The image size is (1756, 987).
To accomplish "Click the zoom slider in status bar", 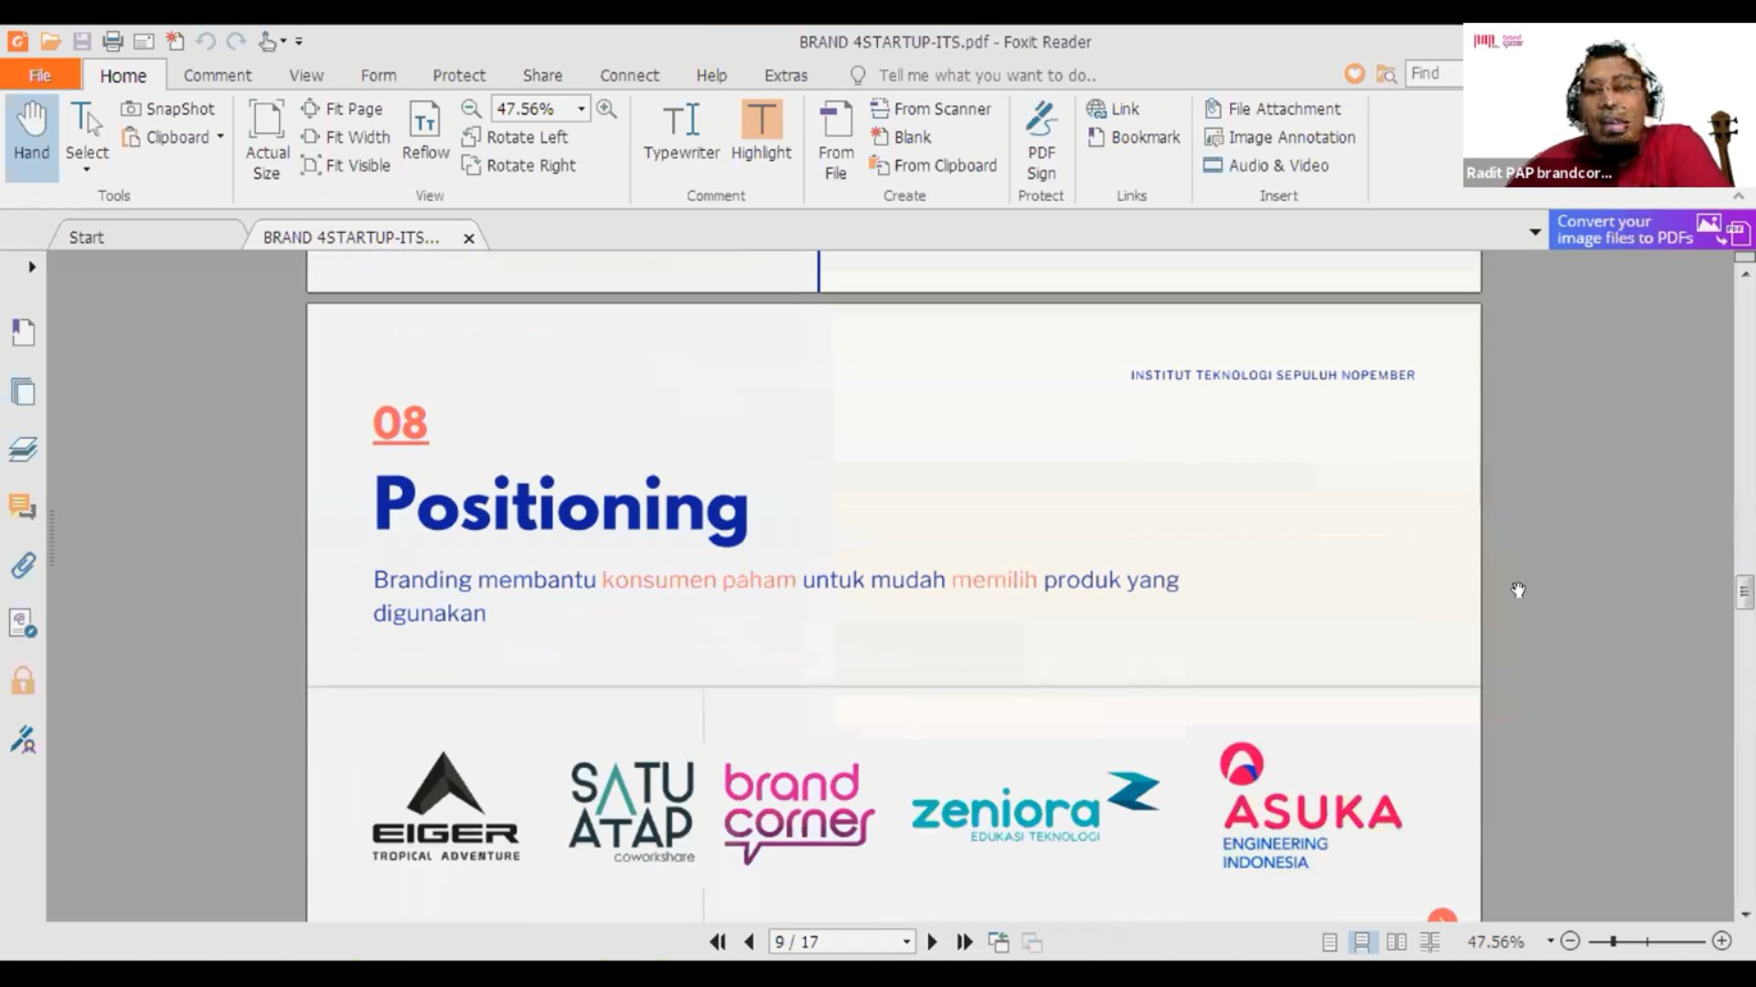I will point(1645,941).
